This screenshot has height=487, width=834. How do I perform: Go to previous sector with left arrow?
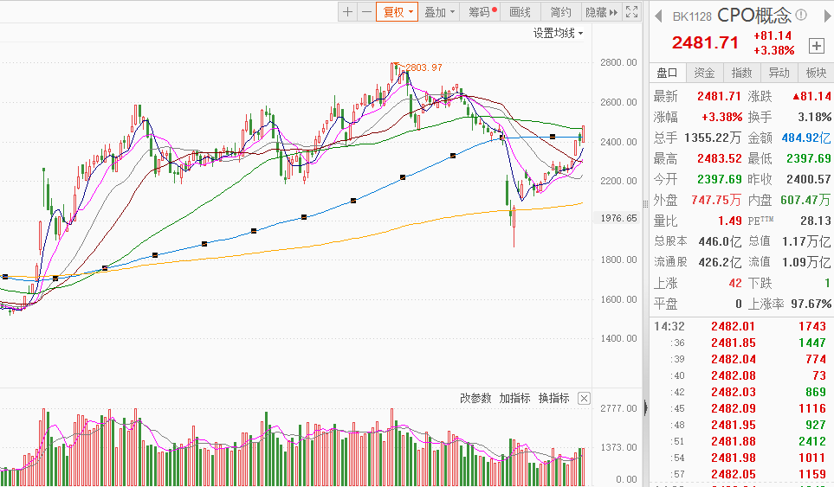(657, 16)
